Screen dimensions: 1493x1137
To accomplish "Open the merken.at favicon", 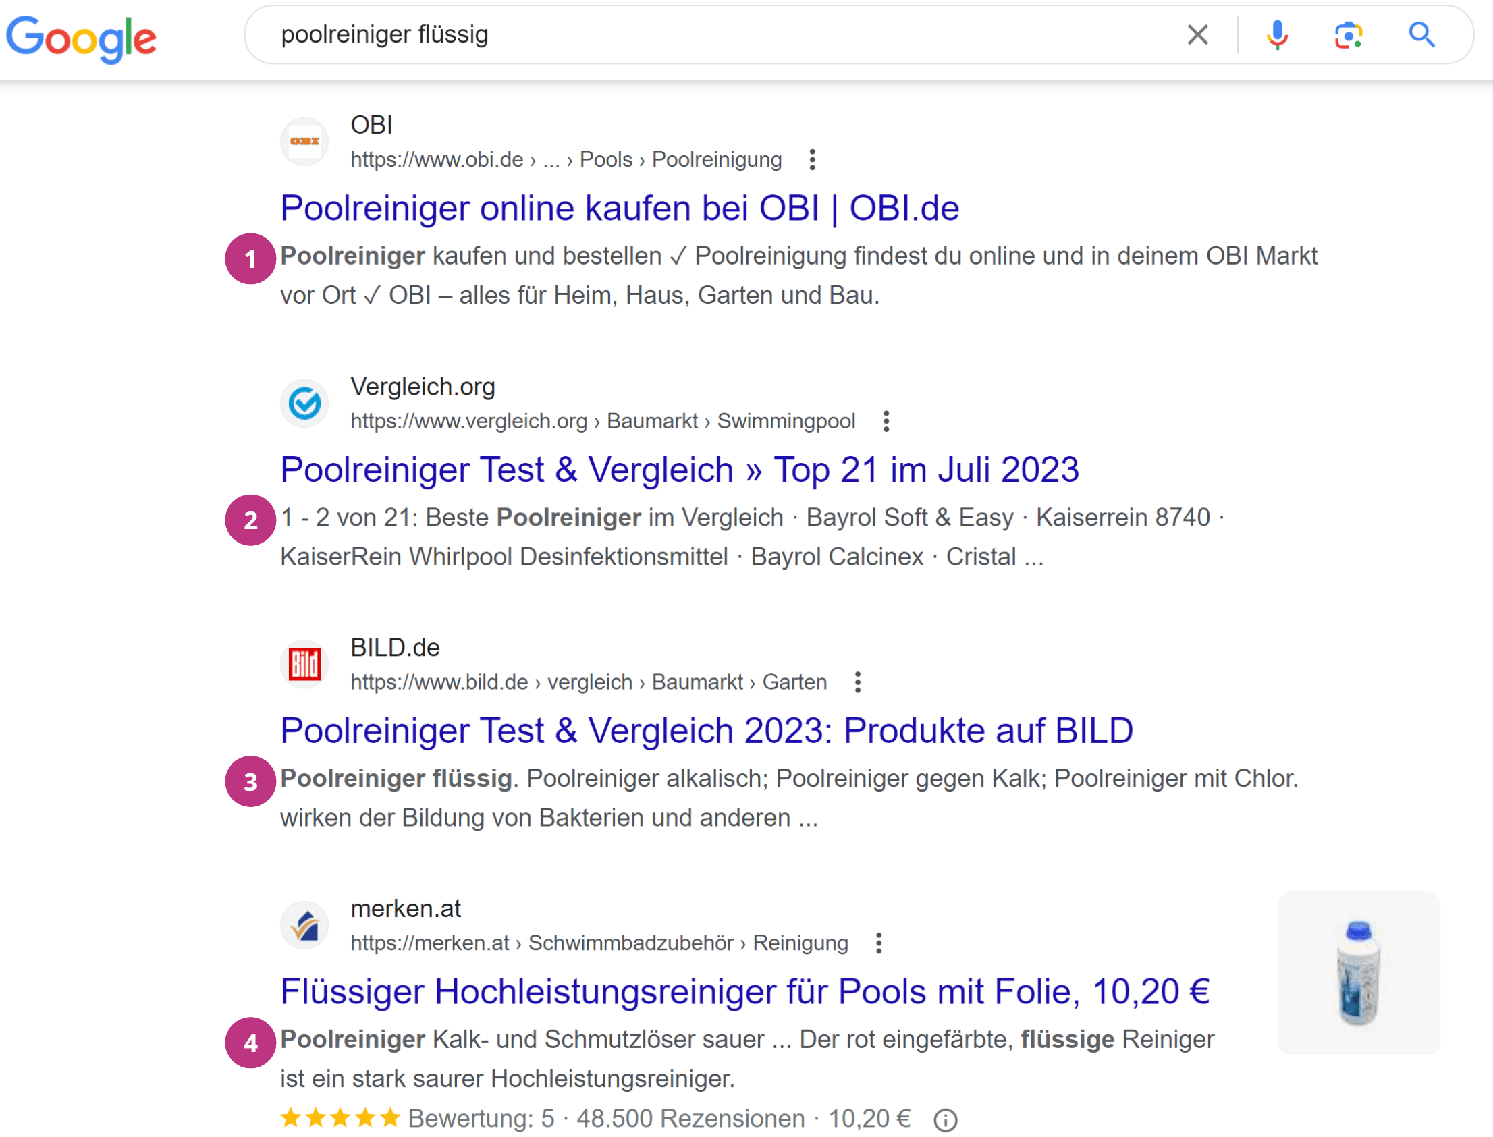I will [304, 925].
